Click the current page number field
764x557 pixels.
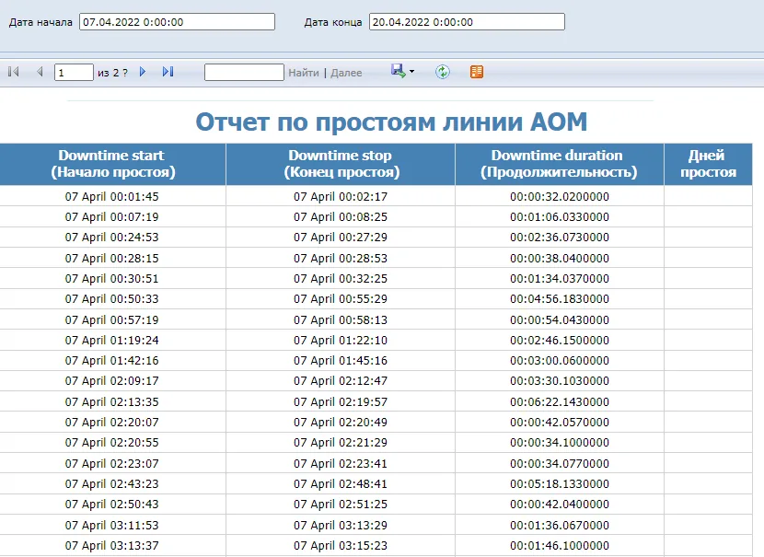click(x=74, y=72)
